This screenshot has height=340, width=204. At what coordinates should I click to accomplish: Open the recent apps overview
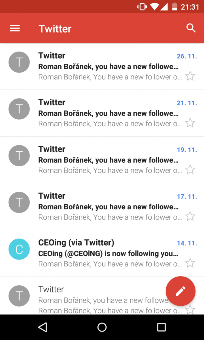pos(161,327)
